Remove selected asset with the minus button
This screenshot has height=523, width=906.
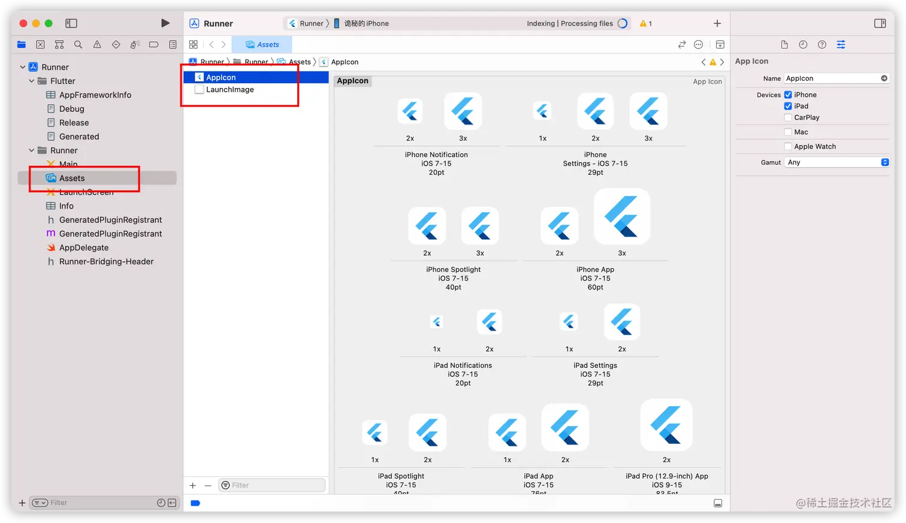tap(208, 485)
